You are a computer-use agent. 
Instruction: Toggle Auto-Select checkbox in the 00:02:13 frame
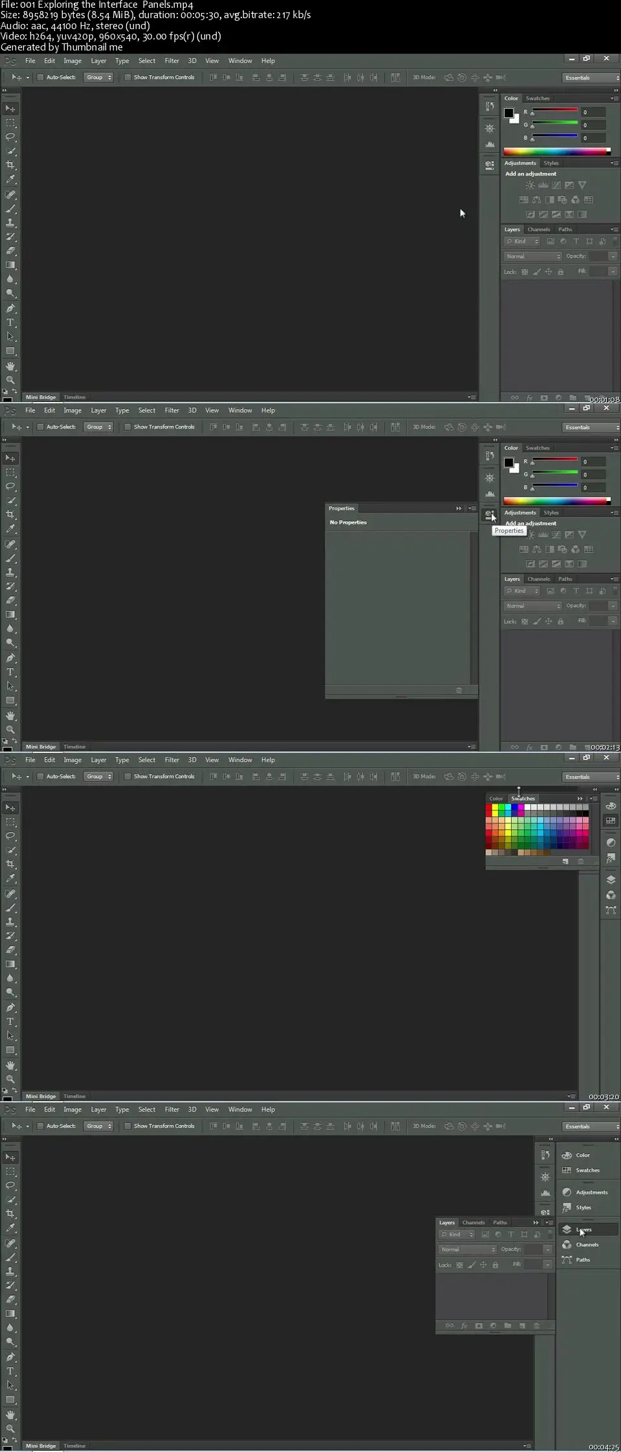coord(40,427)
